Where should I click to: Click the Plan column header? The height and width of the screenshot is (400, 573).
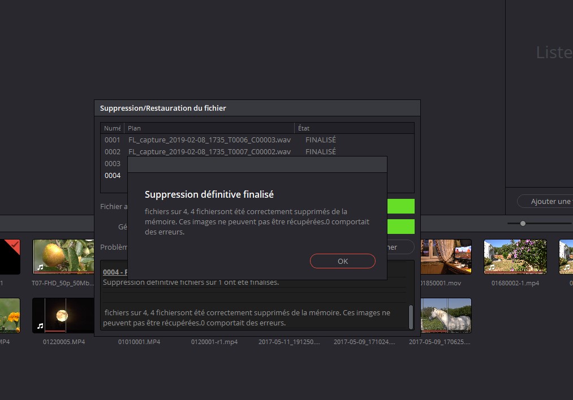point(209,128)
